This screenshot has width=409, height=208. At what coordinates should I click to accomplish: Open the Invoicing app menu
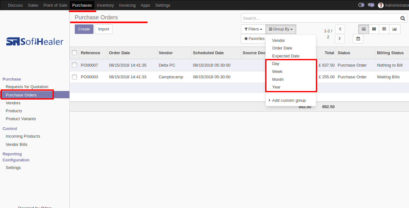(127, 5)
